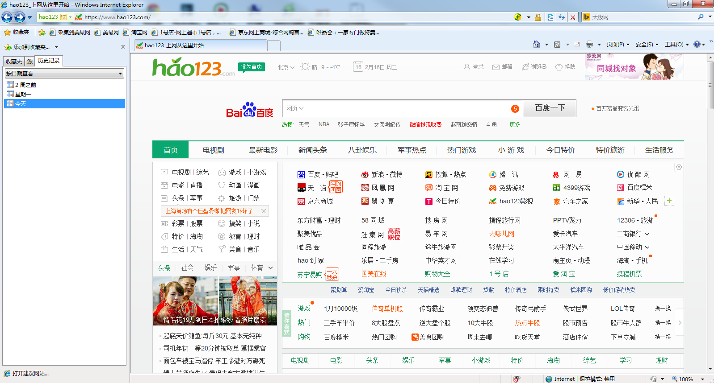Click the red Stop loading icon
This screenshot has height=383, width=714.
point(573,17)
